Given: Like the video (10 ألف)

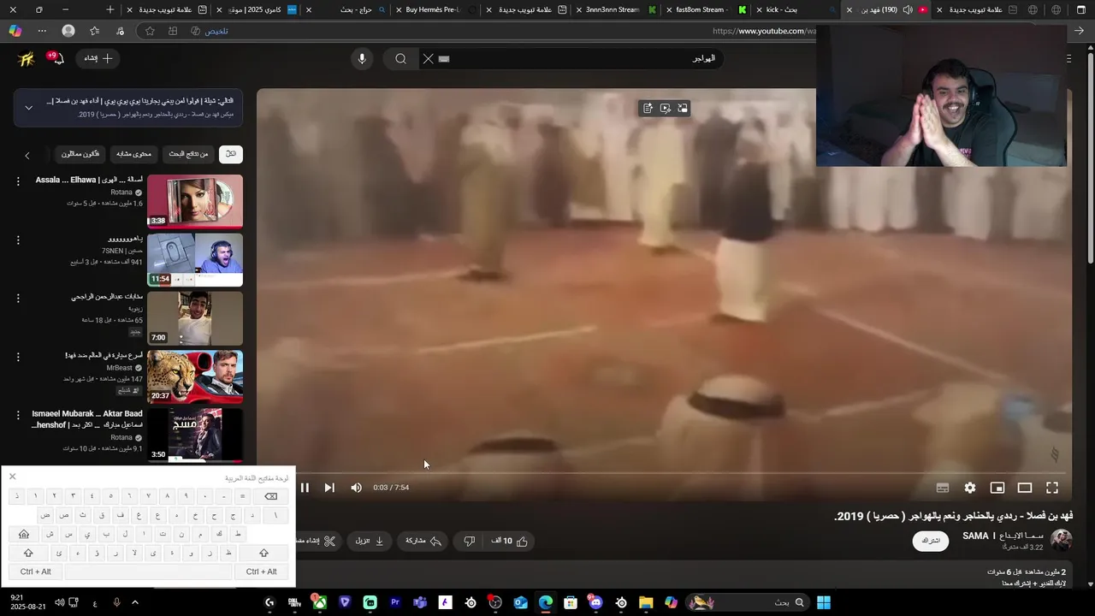Looking at the screenshot, I should coord(510,541).
